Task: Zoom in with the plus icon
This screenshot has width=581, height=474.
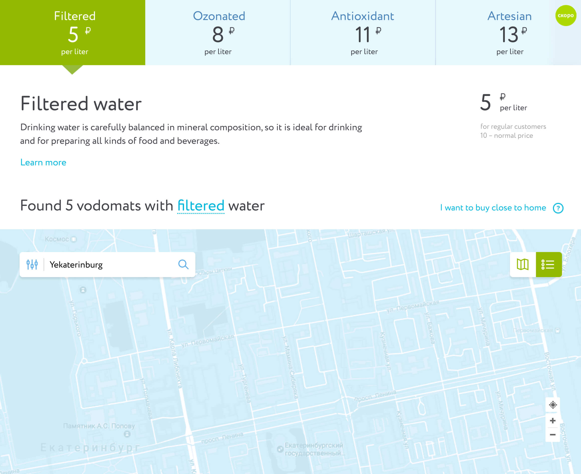Action: coord(553,420)
